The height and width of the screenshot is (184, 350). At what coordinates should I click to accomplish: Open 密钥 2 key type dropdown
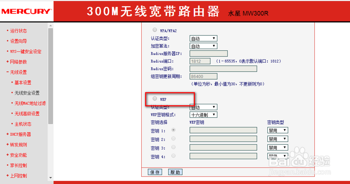(278, 139)
